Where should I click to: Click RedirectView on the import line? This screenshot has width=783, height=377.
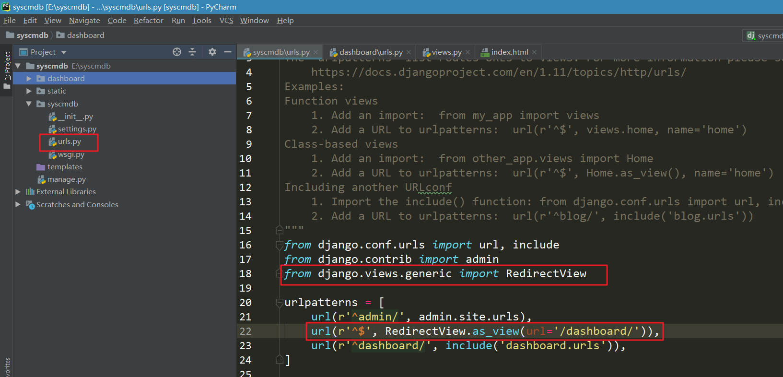click(x=546, y=274)
